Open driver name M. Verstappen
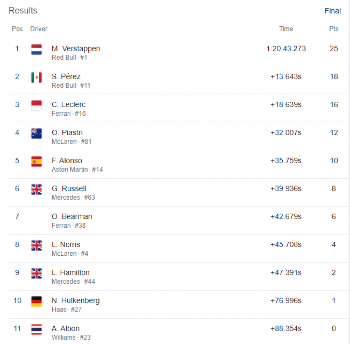This screenshot has width=350, height=344. [x=76, y=49]
